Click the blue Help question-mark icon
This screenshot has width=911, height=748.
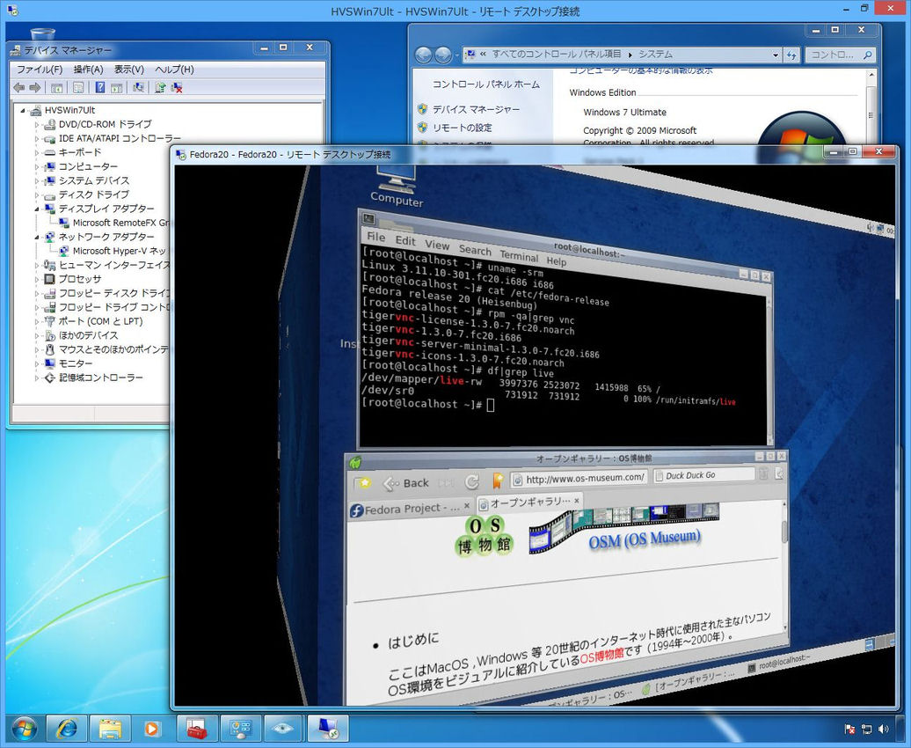click(100, 88)
